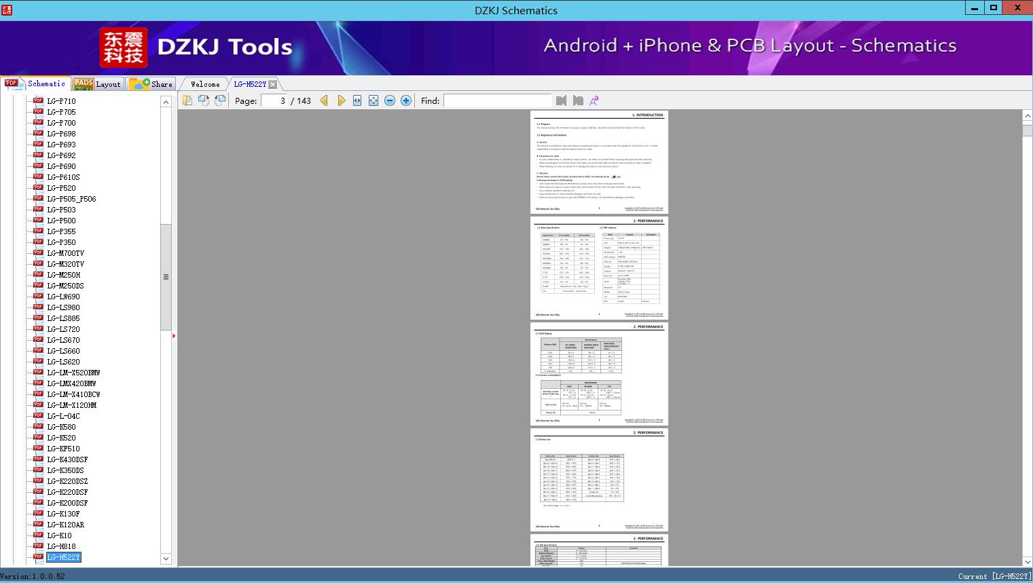Click the app icon in the title bar
Screen dimensions: 1033x583
click(6, 10)
